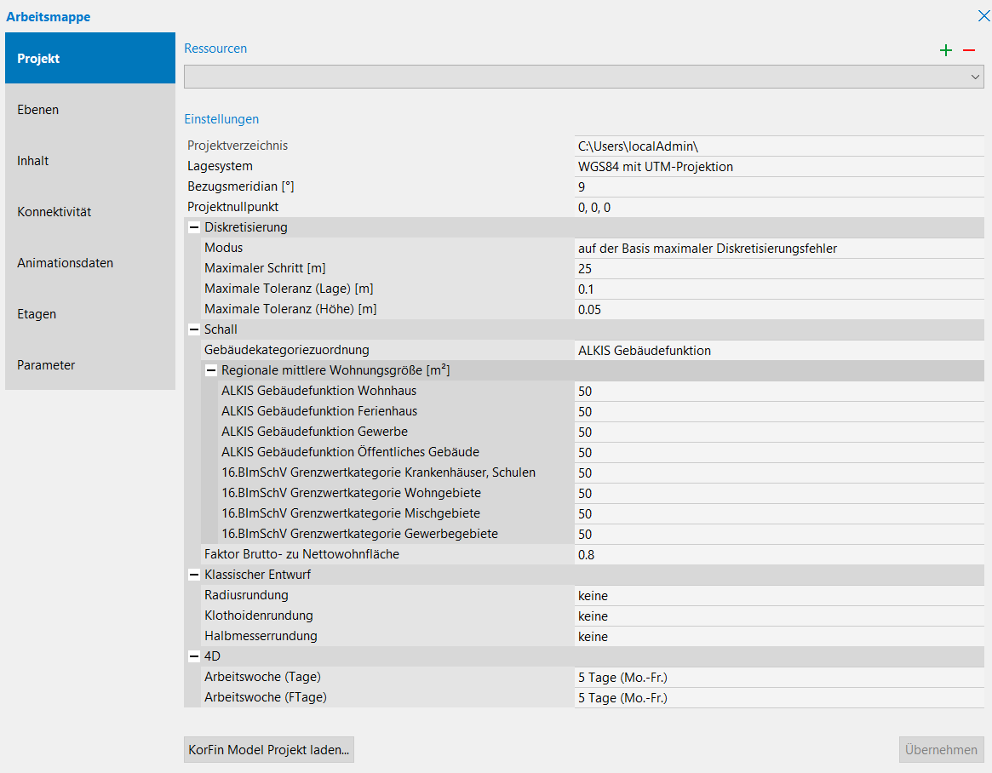Open the Ressourcen dropdown list
The height and width of the screenshot is (773, 992).
pyautogui.click(x=975, y=77)
